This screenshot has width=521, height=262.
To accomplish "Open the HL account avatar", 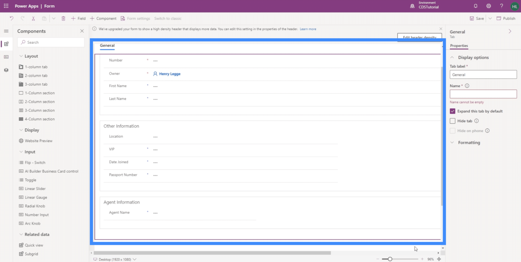I will click(x=514, y=6).
